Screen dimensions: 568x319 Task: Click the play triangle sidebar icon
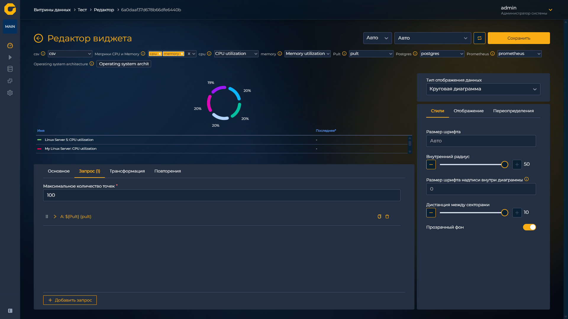click(10, 57)
